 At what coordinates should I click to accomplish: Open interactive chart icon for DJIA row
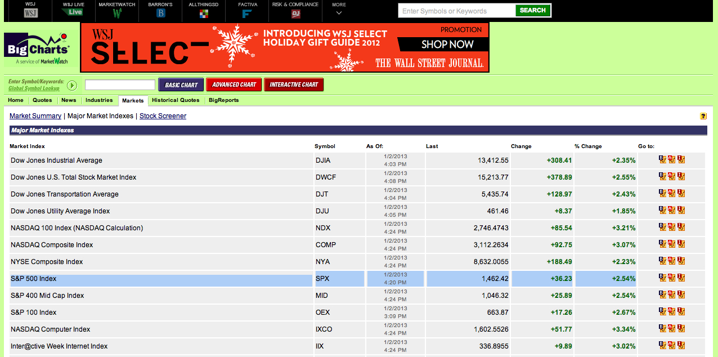(x=681, y=160)
